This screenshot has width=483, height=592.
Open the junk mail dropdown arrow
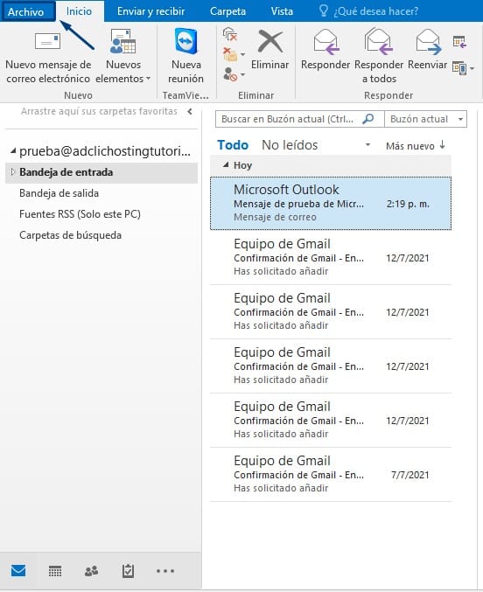[243, 74]
